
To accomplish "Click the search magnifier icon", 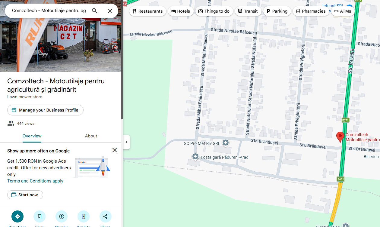I will pyautogui.click(x=95, y=11).
